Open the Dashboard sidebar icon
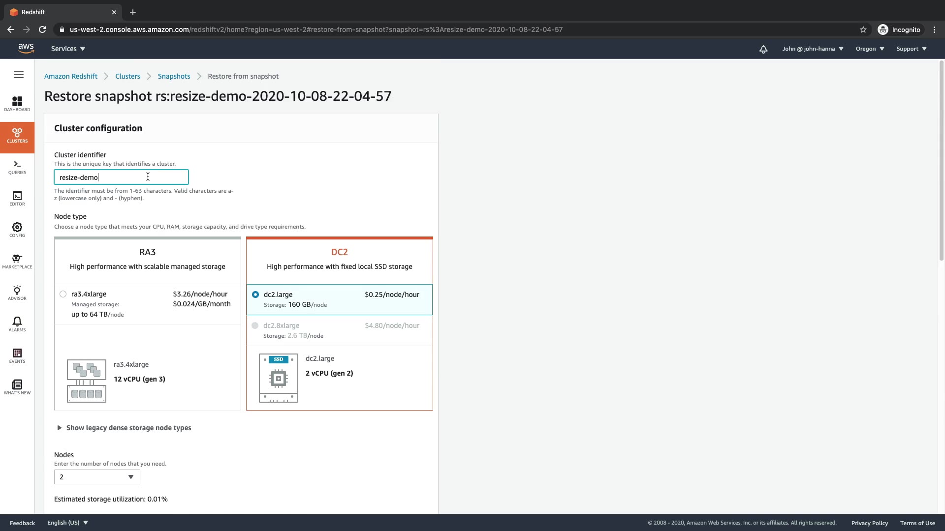The image size is (945, 531). (17, 104)
